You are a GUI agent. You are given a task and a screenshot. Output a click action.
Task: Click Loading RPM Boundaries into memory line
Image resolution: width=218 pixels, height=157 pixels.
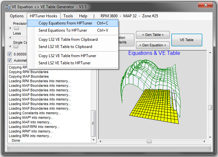[40, 81]
